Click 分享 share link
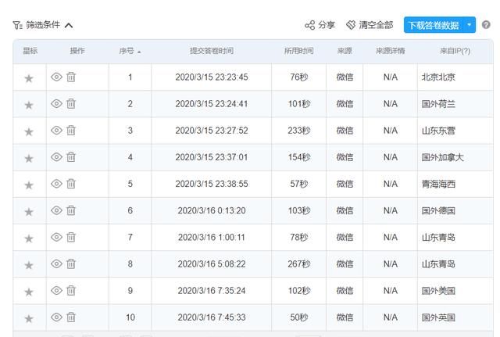The height and width of the screenshot is (337, 500). 320,25
